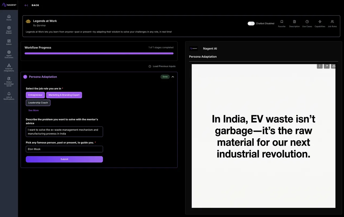The width and height of the screenshot is (344, 217).
Task: Open Jobs & Notifications
Action: point(9,96)
